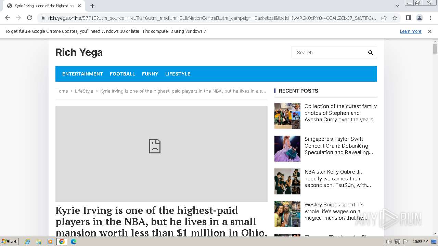This screenshot has height=246, width=438.
Task: Go forward using the forward arrow
Action: (x=18, y=18)
